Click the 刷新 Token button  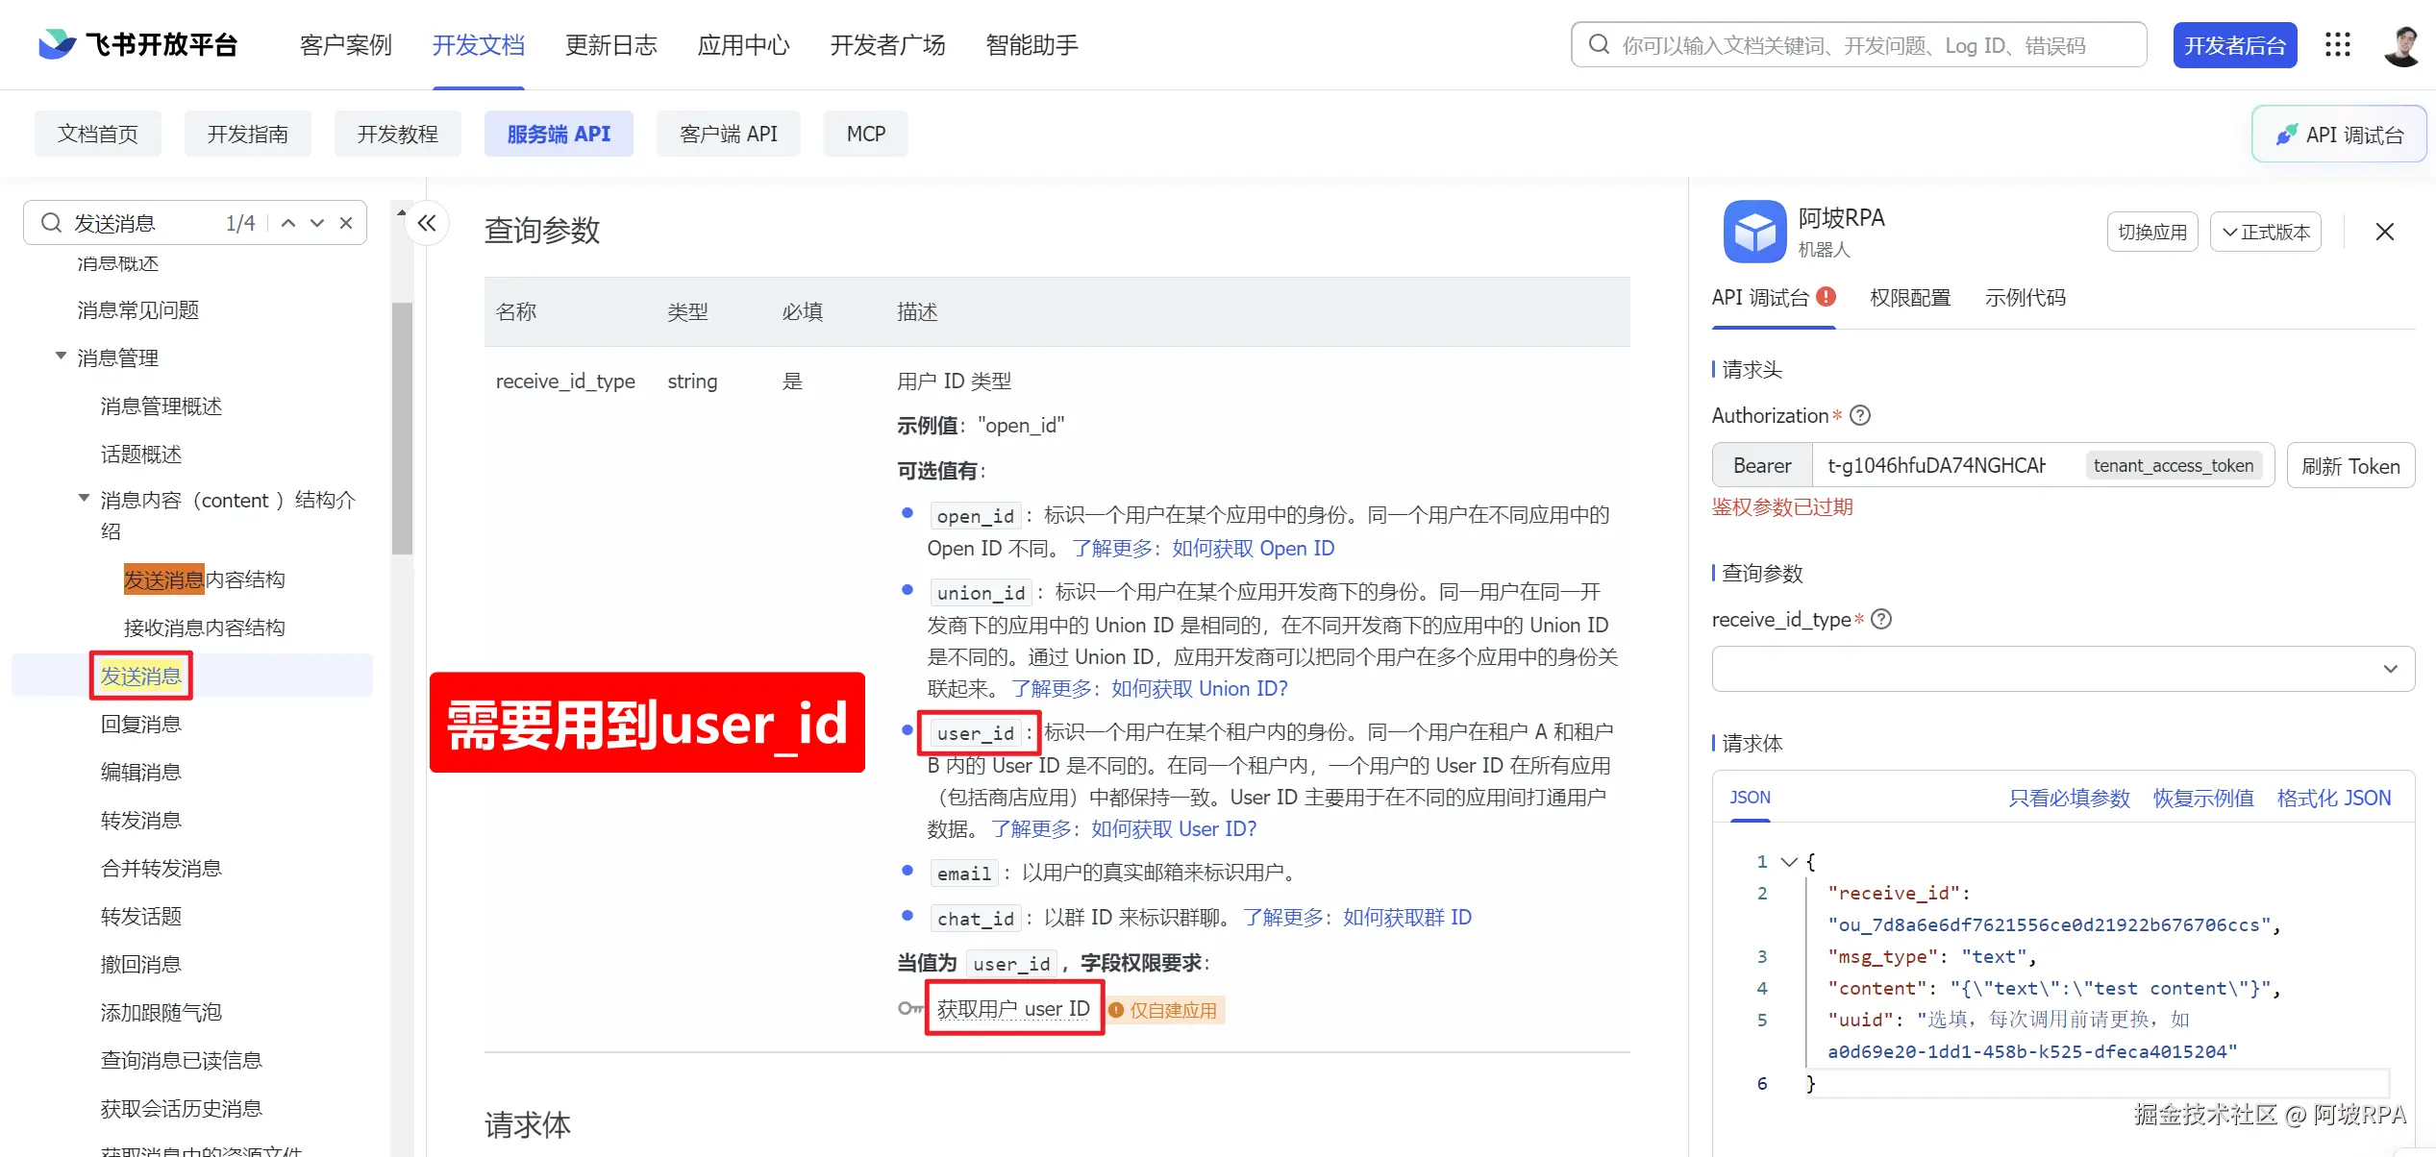[x=2349, y=466]
